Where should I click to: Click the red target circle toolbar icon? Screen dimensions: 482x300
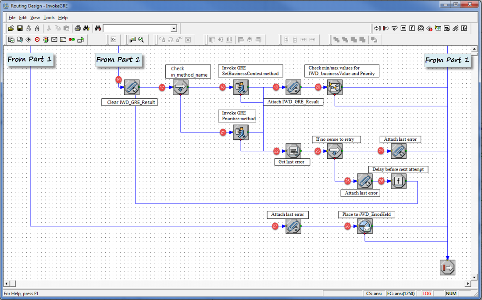coord(37,39)
